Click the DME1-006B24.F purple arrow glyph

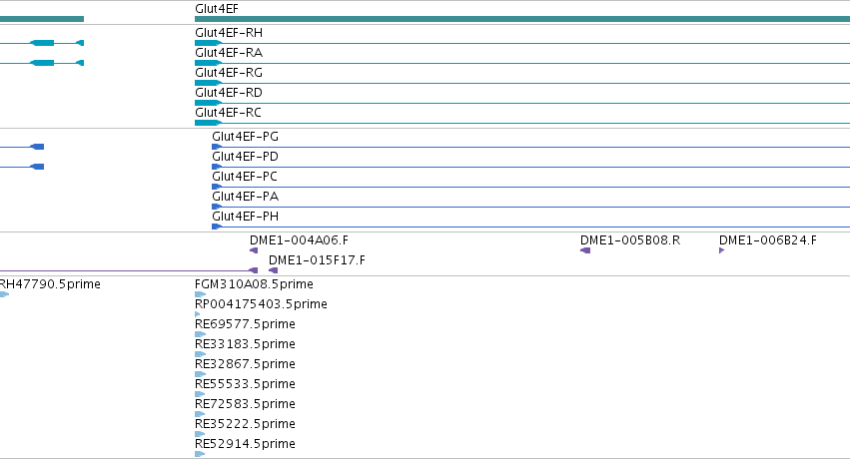point(721,250)
